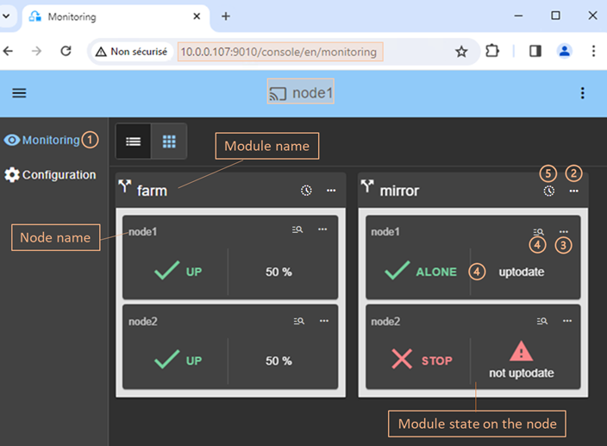Reload the current page
The image size is (607, 446).
(x=66, y=52)
